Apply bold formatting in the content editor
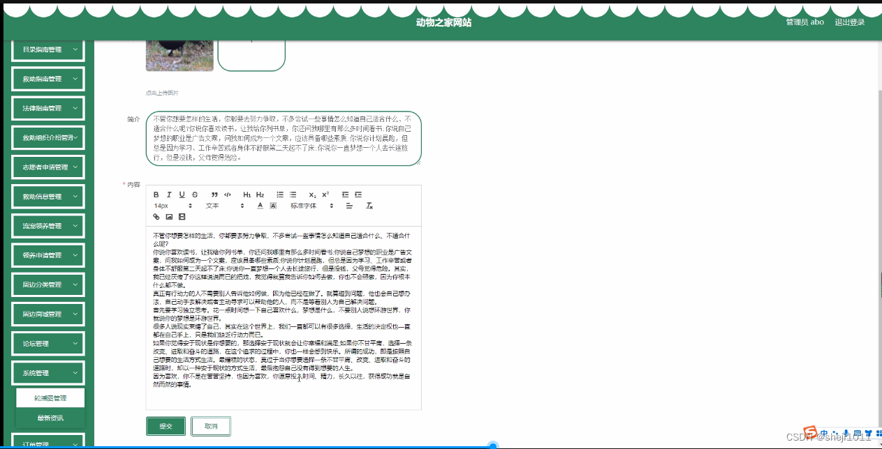The image size is (882, 449). click(156, 195)
